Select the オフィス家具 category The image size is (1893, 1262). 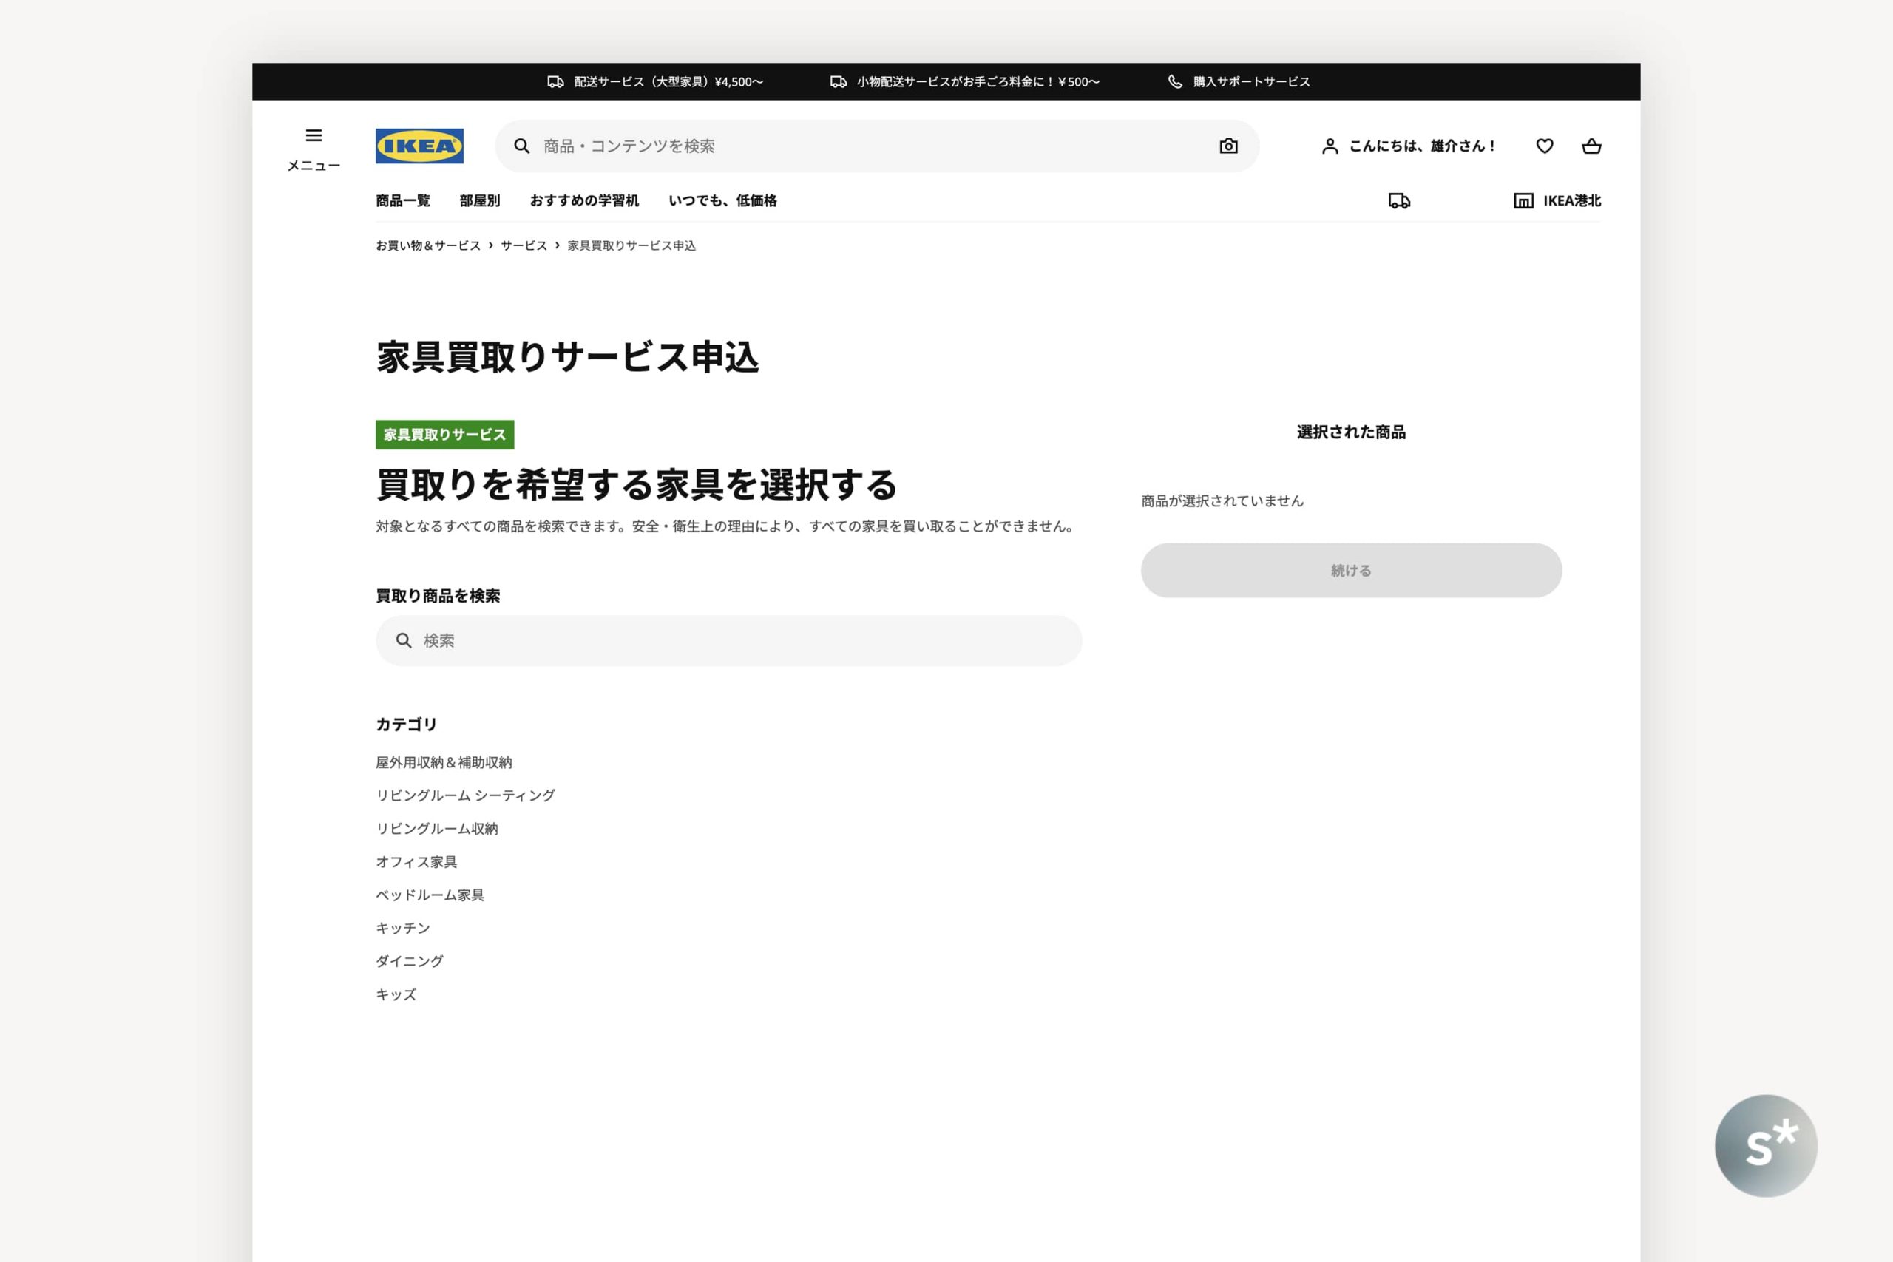(416, 861)
